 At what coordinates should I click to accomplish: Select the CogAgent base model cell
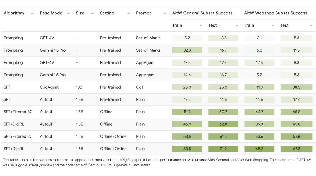[x=49, y=87]
